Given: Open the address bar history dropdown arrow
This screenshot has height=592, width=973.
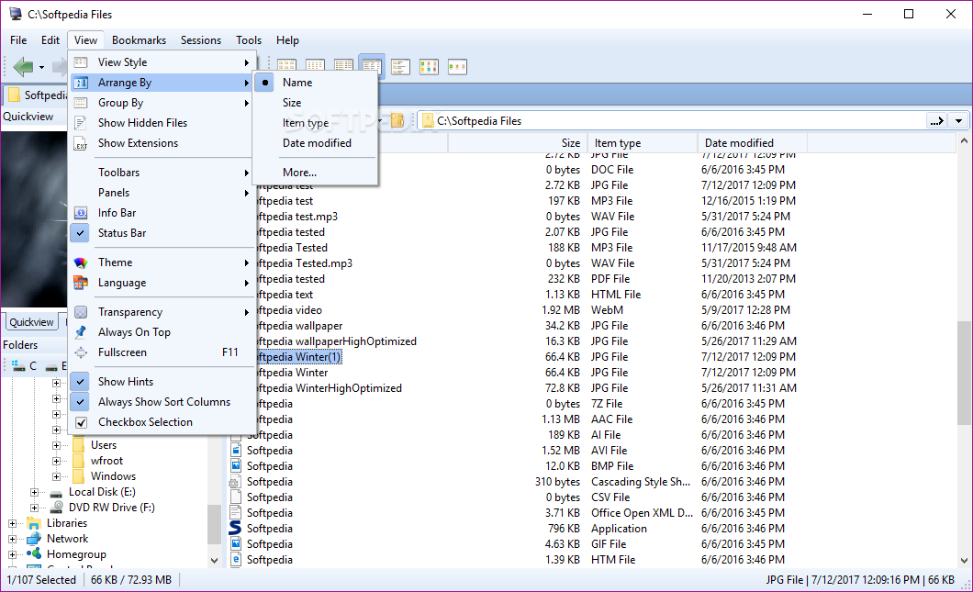Looking at the screenshot, I should point(958,121).
